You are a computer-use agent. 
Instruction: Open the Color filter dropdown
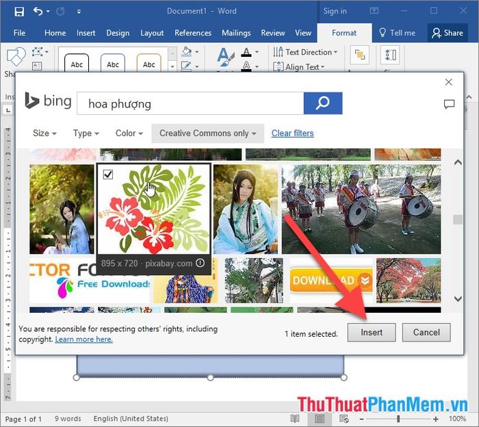pos(129,133)
